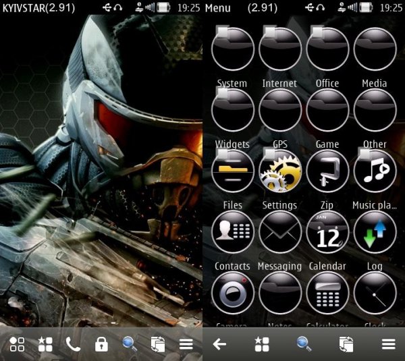Tap the battery indicator on home screen
Image resolution: width=405 pixels, height=361 pixels.
pos(164,7)
